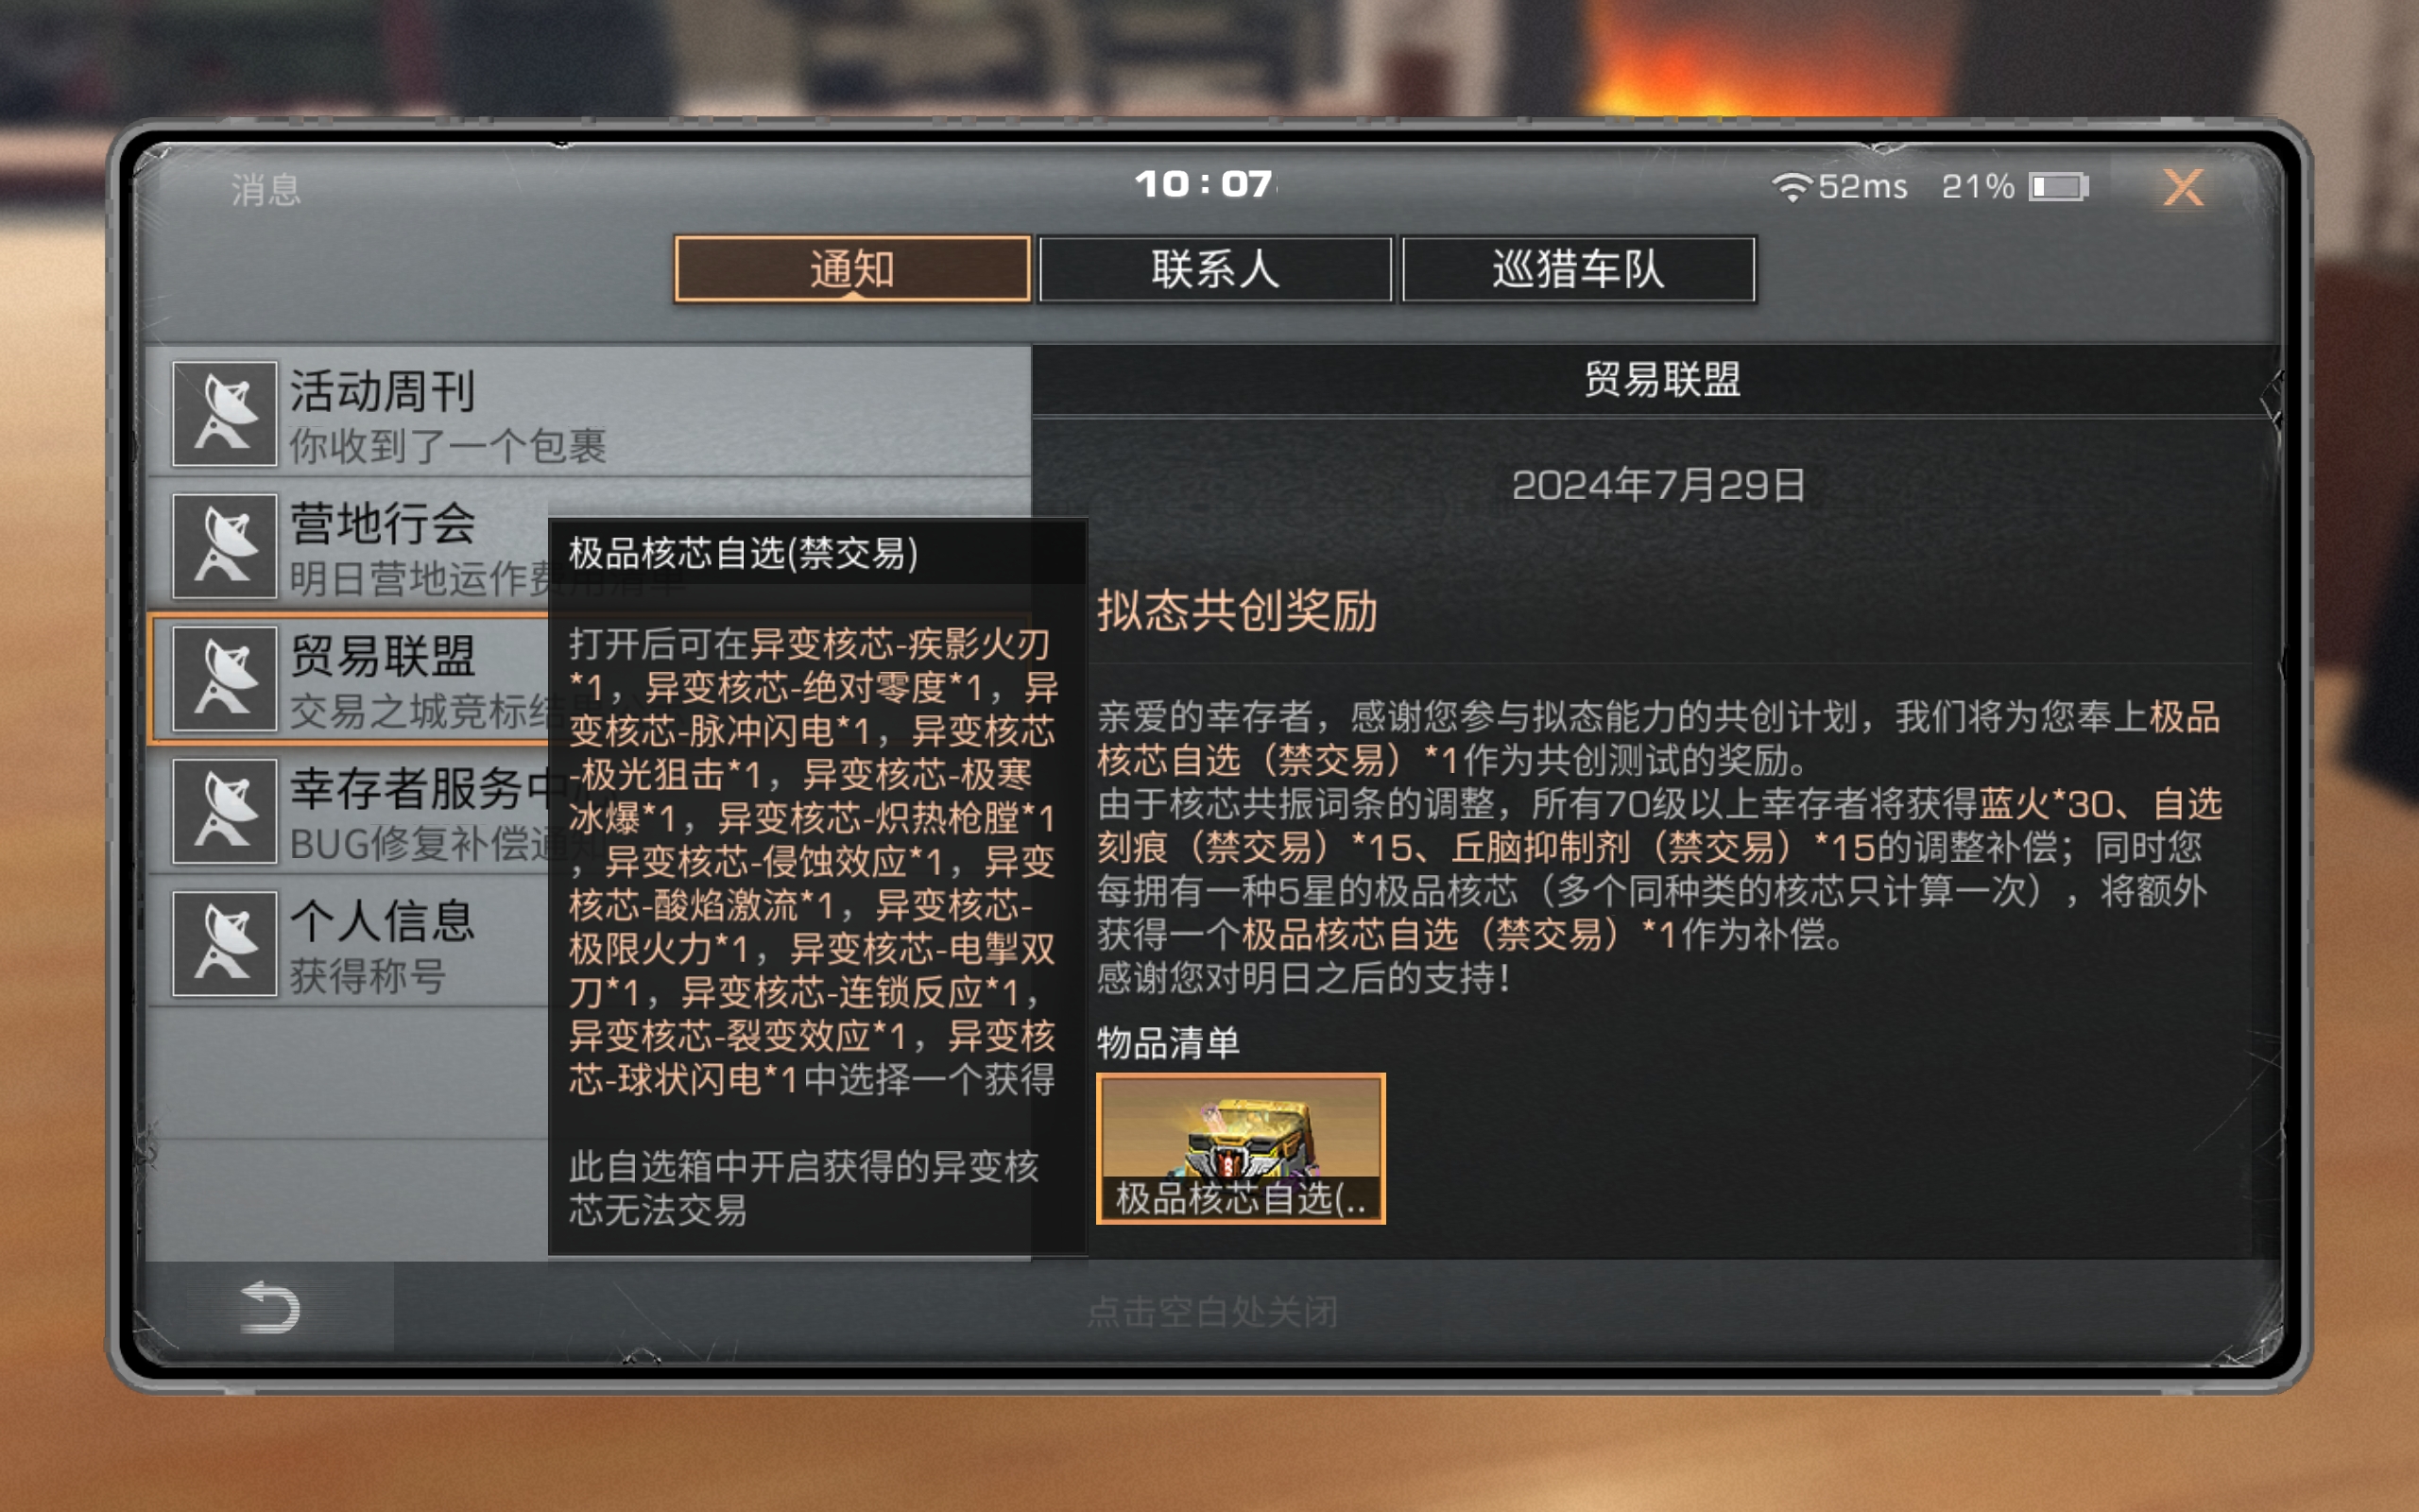The height and width of the screenshot is (1512, 2419).
Task: Select the 极品核芯自选 reward chest thumbnail
Action: point(1241,1148)
